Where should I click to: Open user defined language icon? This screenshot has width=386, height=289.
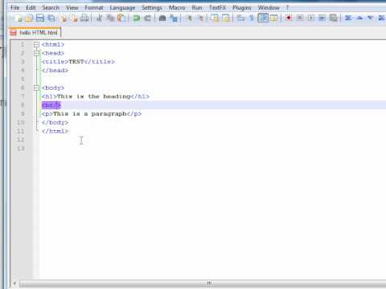pyautogui.click(x=273, y=18)
